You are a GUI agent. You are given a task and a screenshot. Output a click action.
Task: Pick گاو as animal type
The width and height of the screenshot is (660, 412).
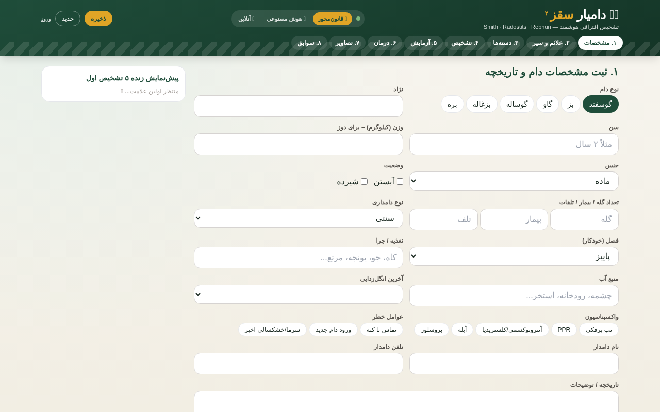click(548, 104)
